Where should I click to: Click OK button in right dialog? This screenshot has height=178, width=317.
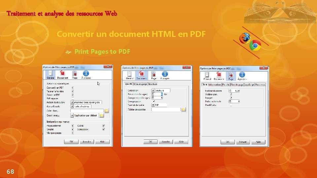pyautogui.click(x=228, y=142)
